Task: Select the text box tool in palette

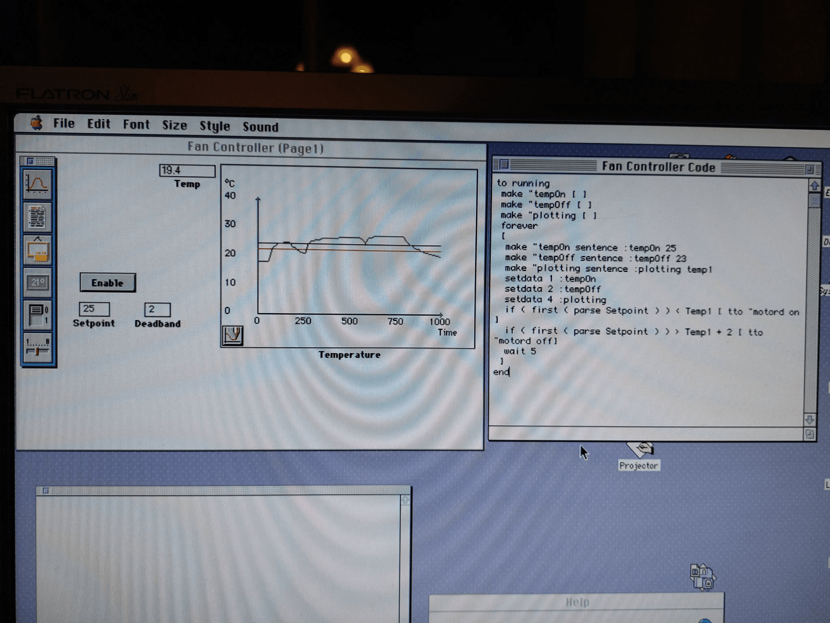Action: coord(38,217)
